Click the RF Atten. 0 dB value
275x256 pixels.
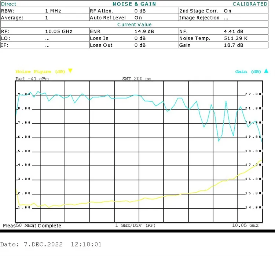point(140,11)
